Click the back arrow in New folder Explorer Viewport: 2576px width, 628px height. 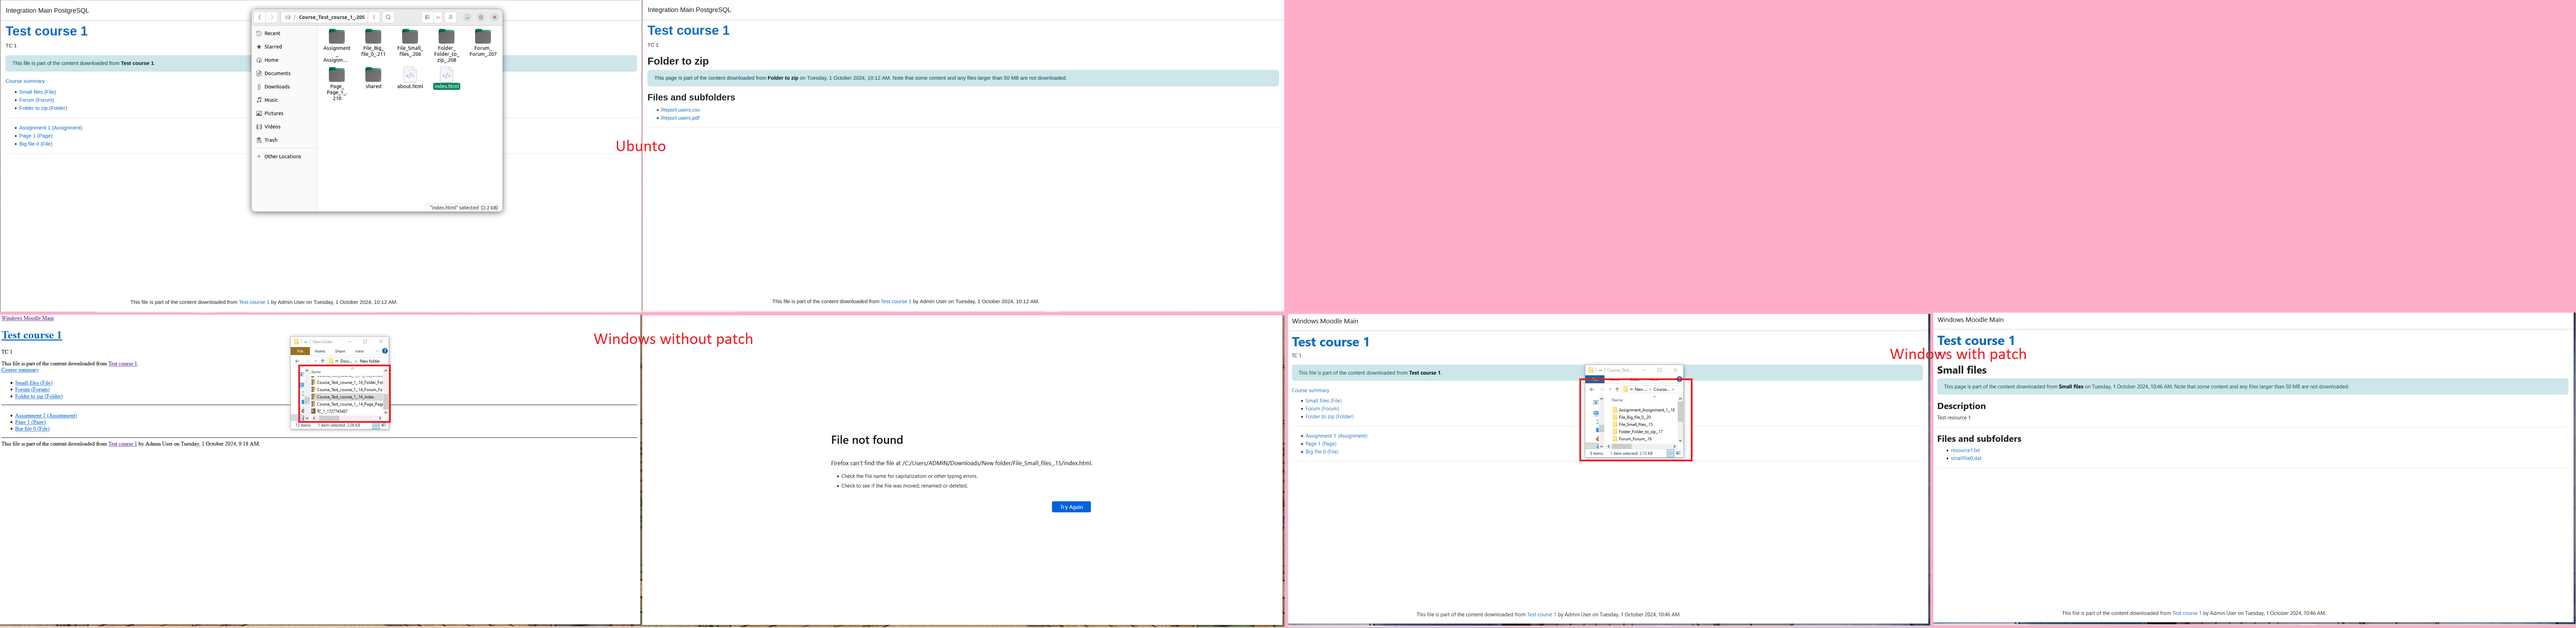click(297, 362)
